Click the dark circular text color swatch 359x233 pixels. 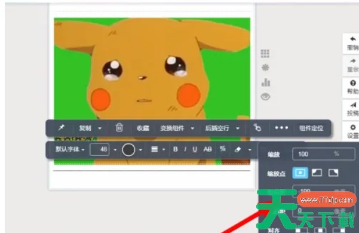click(128, 149)
